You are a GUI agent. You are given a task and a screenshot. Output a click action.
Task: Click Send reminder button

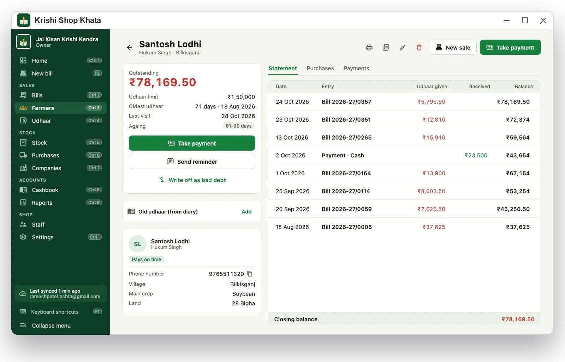point(192,162)
